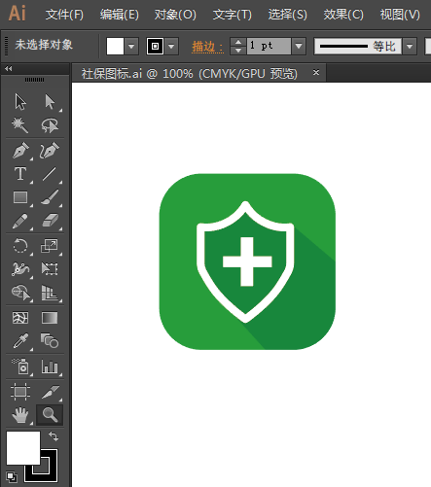Open the fill color dropdown
The image size is (431, 487).
(x=131, y=47)
